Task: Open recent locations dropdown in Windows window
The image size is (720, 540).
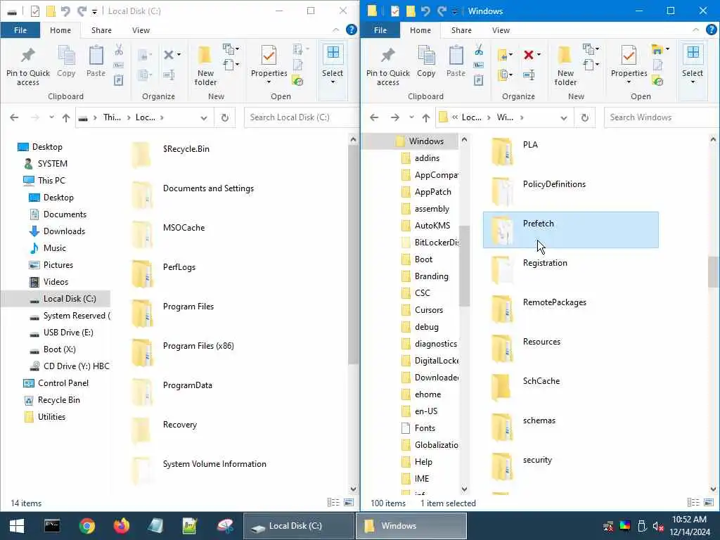Action: (x=411, y=117)
